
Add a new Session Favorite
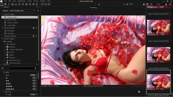coord(34,36)
